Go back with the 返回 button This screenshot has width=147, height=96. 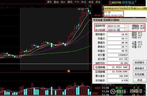coord(98,2)
